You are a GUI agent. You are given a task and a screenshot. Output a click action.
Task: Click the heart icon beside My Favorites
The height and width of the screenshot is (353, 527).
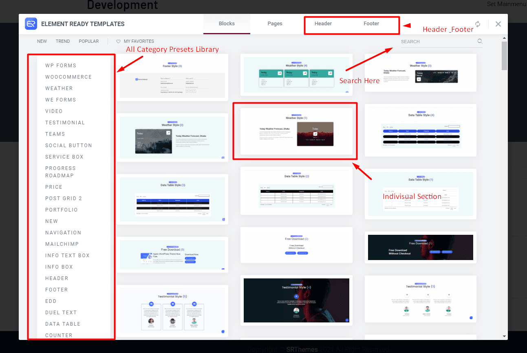[119, 41]
